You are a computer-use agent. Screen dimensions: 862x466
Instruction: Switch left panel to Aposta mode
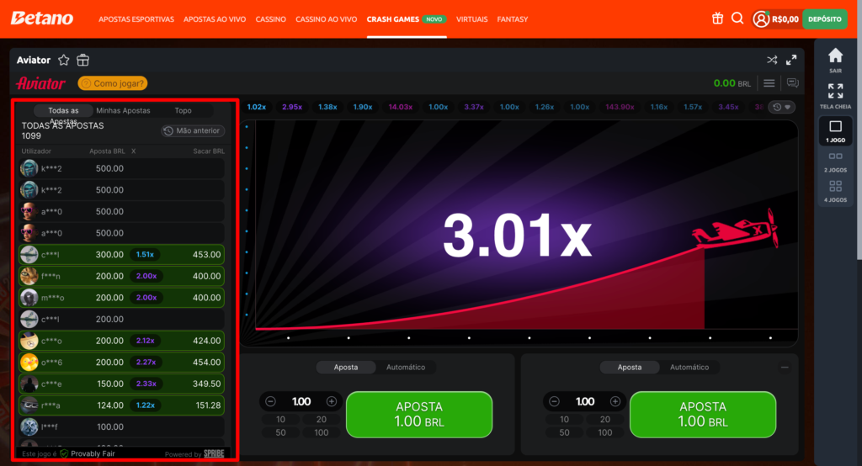(346, 367)
